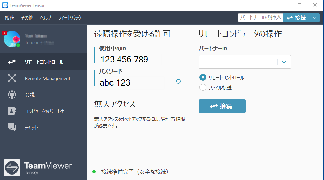Minimize the TeamViewer Tensor window

284,5
